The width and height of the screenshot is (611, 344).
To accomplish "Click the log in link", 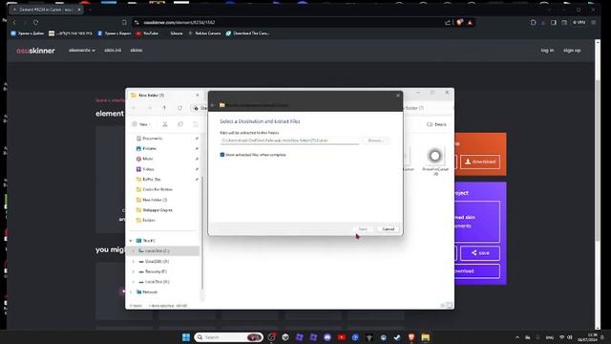I will click(x=547, y=51).
